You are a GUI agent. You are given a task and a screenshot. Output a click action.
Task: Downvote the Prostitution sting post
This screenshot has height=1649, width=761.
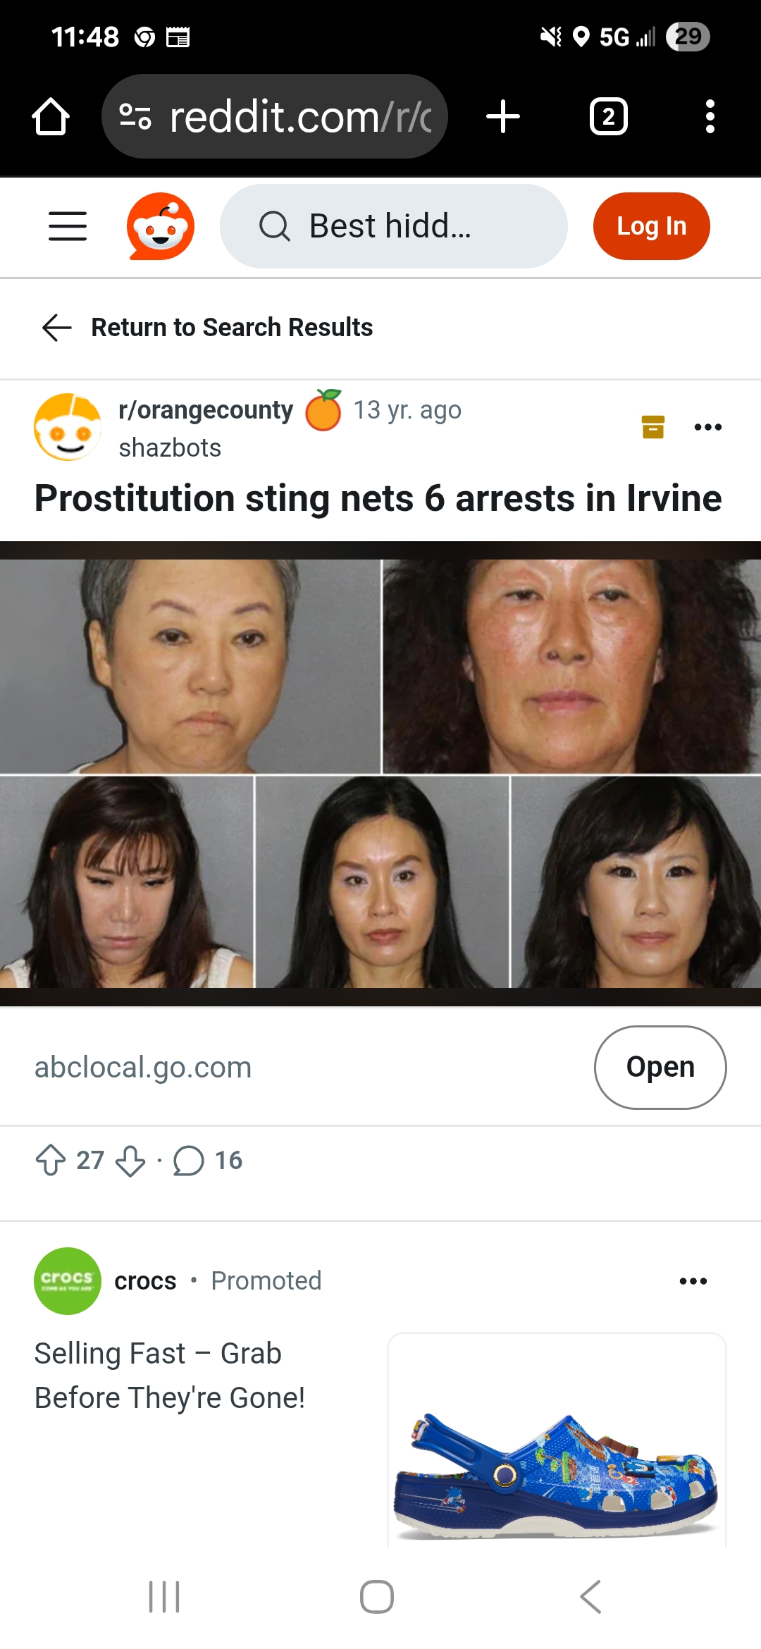(130, 1160)
